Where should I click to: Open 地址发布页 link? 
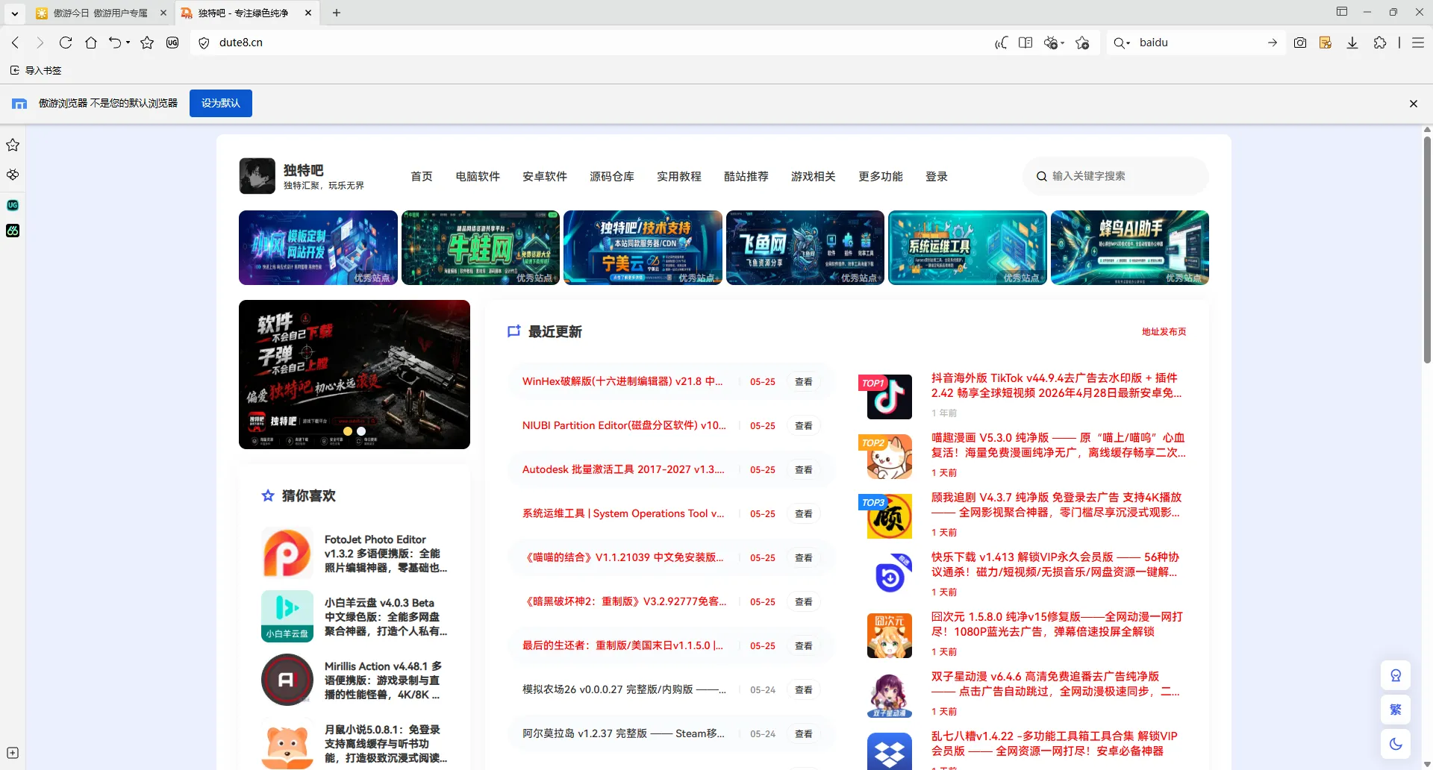pos(1164,331)
